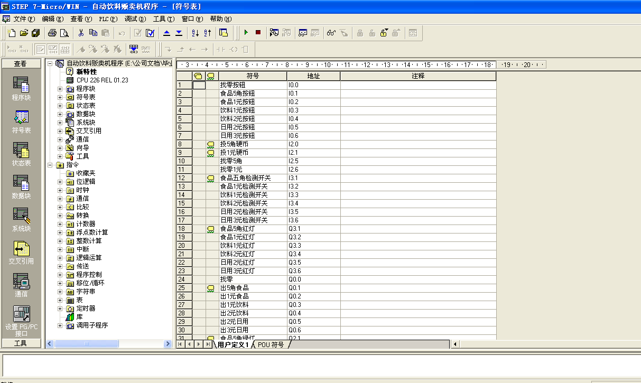Viewport: 641px width, 383px height.
Task: Open Symbol Table in the navigation bar
Action: tap(22, 122)
